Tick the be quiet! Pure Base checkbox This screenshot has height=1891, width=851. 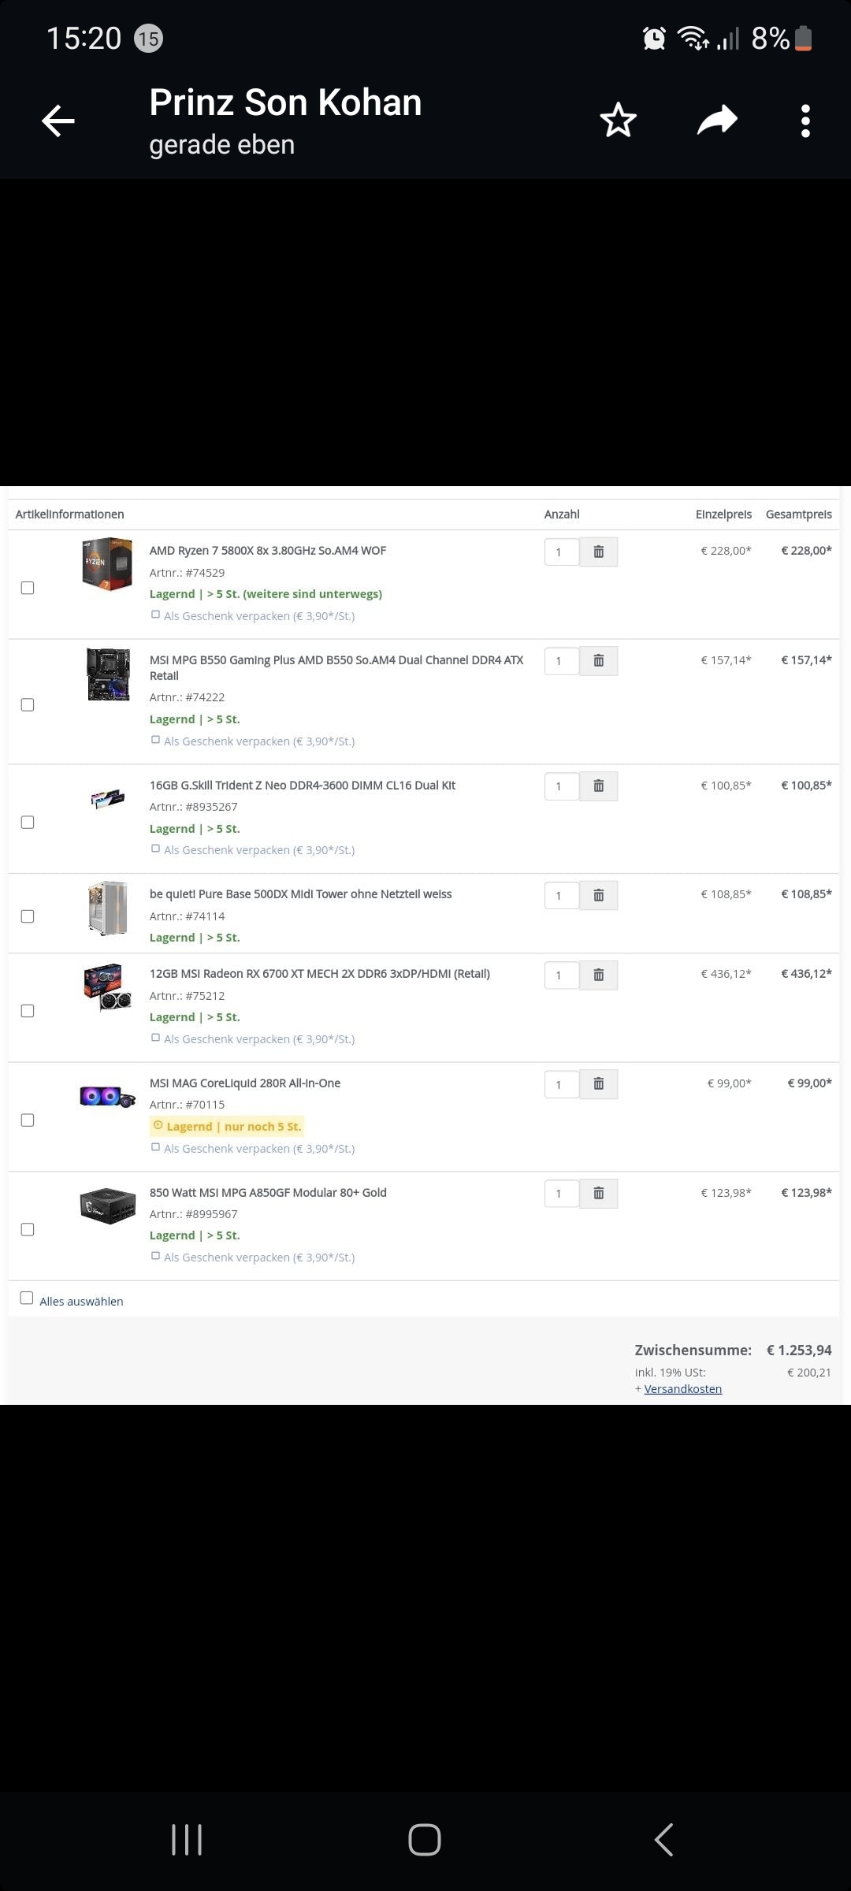tap(28, 916)
